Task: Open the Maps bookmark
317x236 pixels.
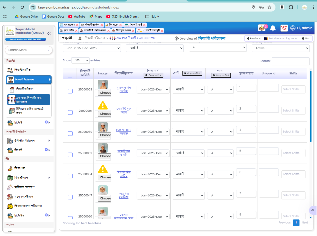Action: click(96, 17)
